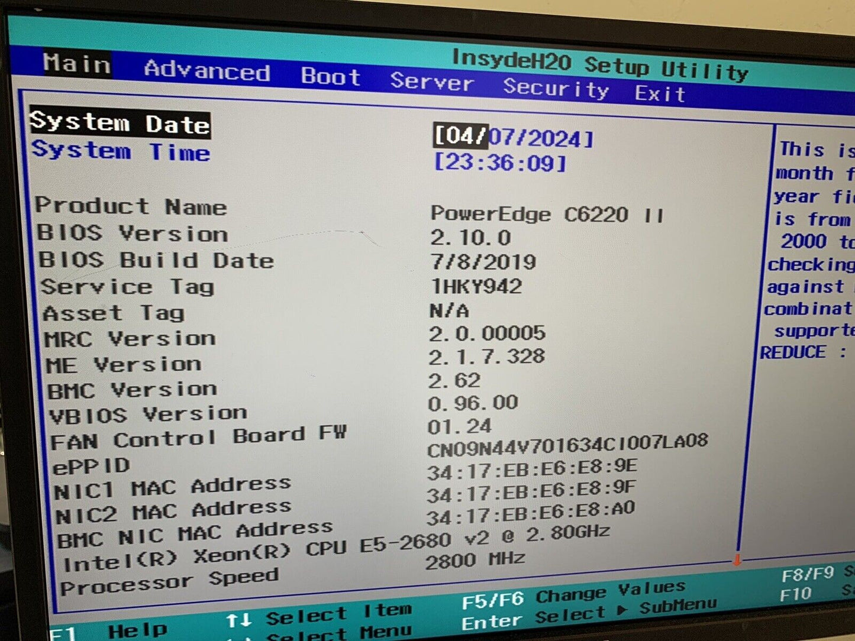Click ME version value 2.1.7.328
Image resolution: width=855 pixels, height=641 pixels.
486,357
